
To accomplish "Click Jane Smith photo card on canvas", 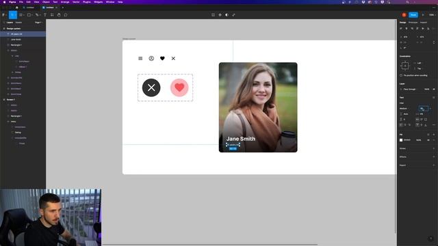I will [258, 107].
